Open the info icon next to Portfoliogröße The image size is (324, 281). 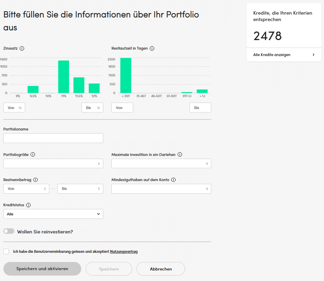(33, 155)
